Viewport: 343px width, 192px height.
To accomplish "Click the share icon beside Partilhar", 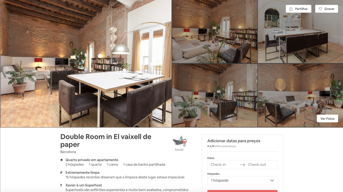I will click(x=291, y=9).
